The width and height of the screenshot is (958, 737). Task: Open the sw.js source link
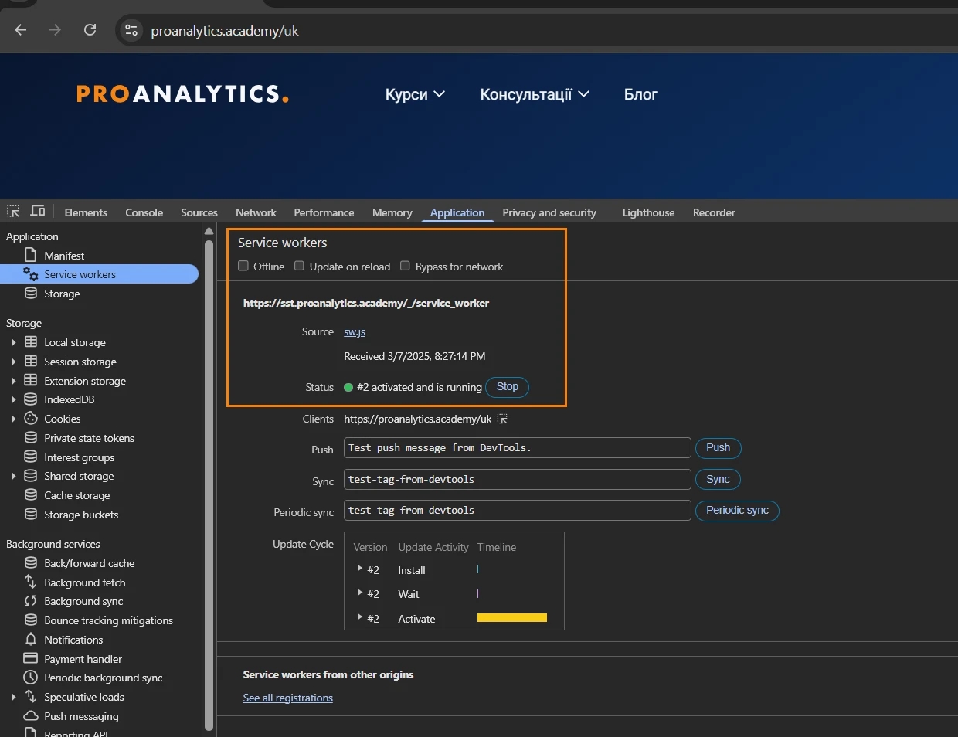pos(355,331)
